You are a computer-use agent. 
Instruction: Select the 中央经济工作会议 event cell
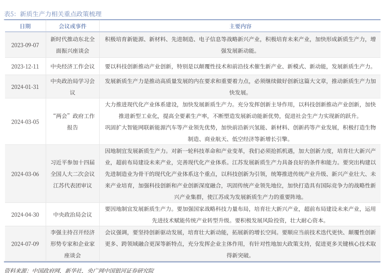tap(73, 66)
